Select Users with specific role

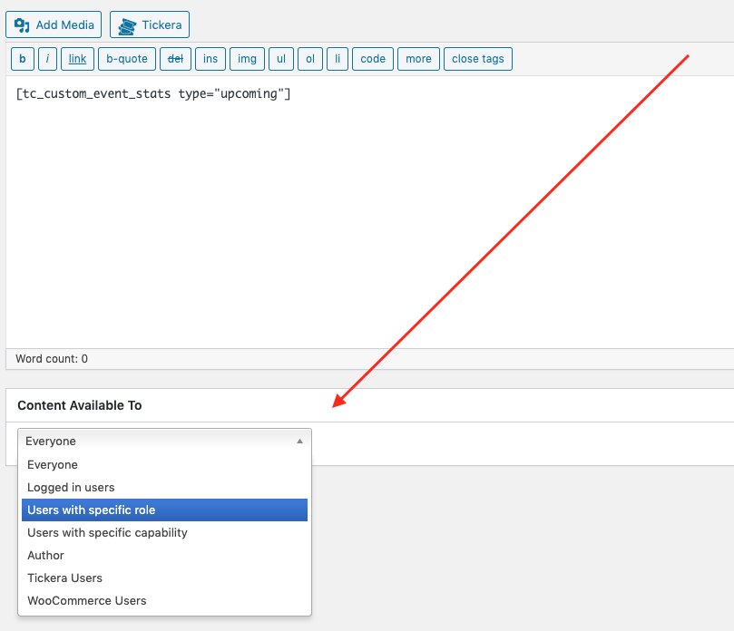pyautogui.click(x=164, y=510)
